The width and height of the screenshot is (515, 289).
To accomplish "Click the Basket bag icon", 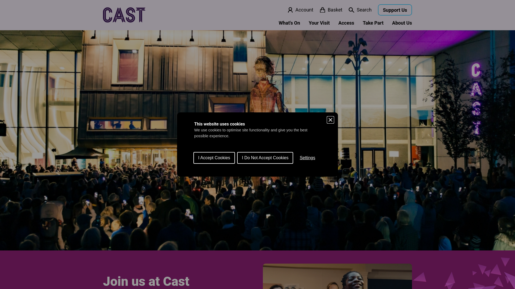I will coord(322,10).
